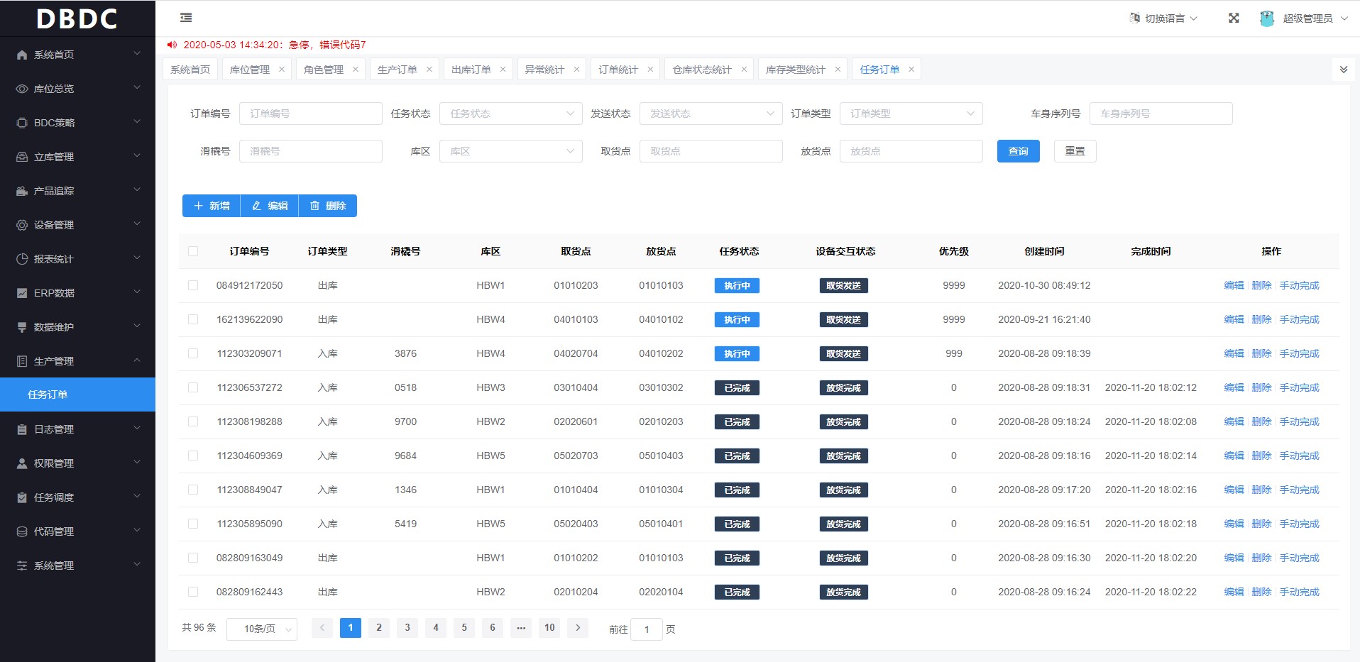Click the fullscreen toggle icon
The width and height of the screenshot is (1360, 662).
1234,18
